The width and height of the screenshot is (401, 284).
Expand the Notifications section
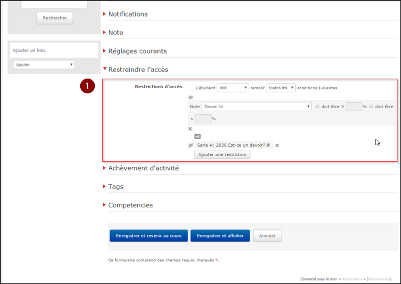coord(128,14)
